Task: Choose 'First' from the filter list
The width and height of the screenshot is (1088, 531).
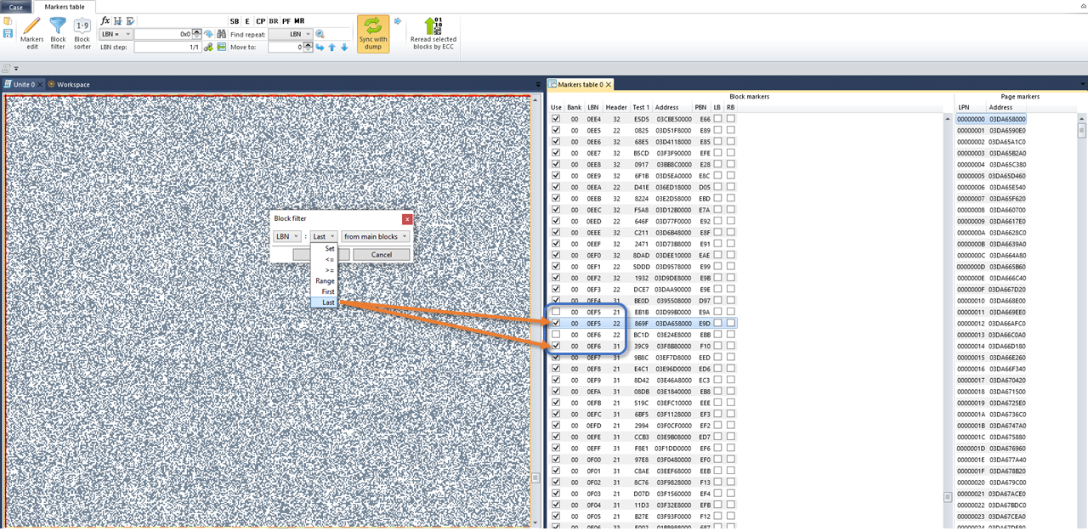Action: 324,291
